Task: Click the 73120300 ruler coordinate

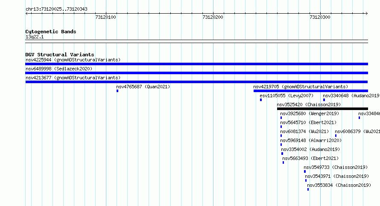Action: pos(320,17)
